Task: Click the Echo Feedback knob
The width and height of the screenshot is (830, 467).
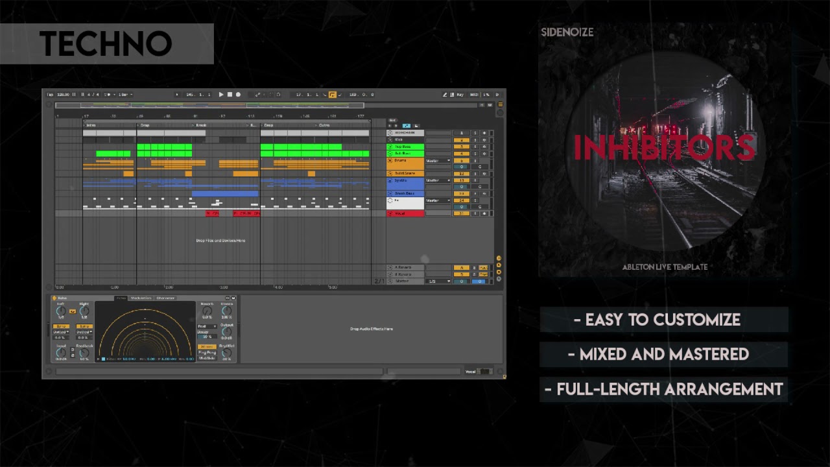Action: (84, 353)
